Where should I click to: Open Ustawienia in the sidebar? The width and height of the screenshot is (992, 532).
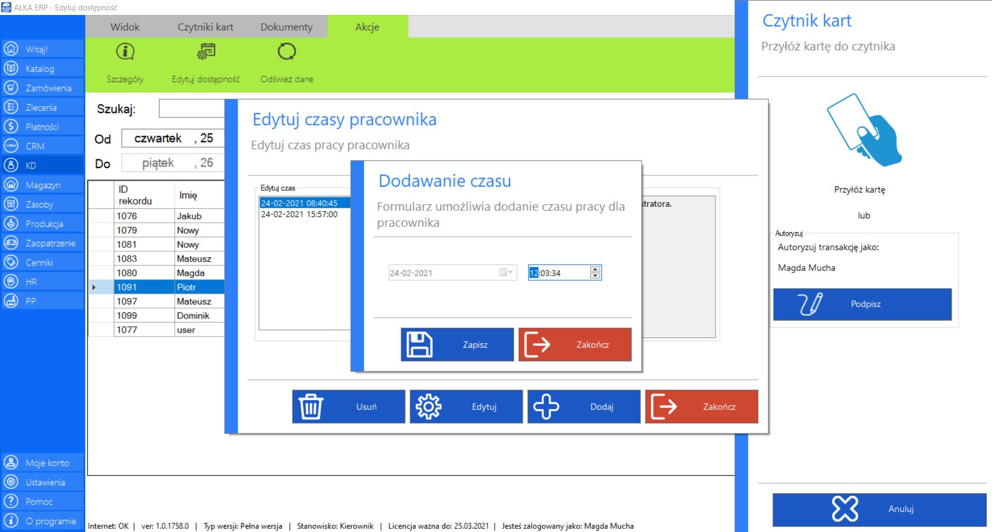pyautogui.click(x=45, y=482)
